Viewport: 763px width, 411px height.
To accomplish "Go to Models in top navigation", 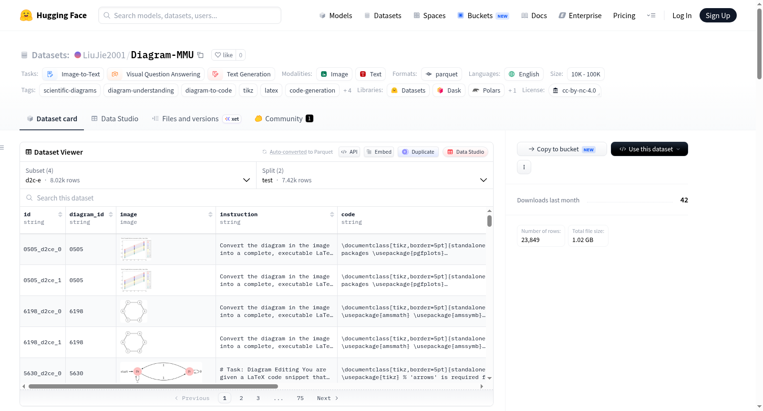I will [336, 15].
